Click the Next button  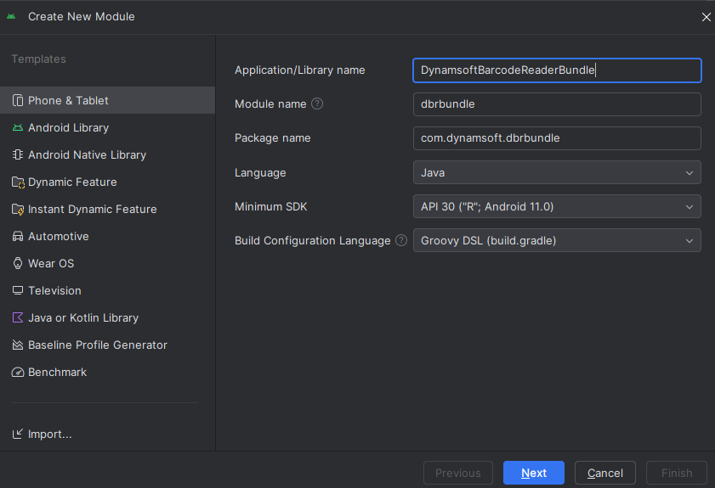tap(534, 473)
